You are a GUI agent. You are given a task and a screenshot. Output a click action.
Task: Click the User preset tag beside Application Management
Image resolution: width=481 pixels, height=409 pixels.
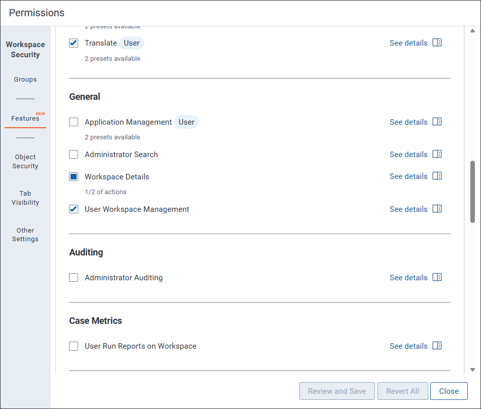[x=187, y=122]
